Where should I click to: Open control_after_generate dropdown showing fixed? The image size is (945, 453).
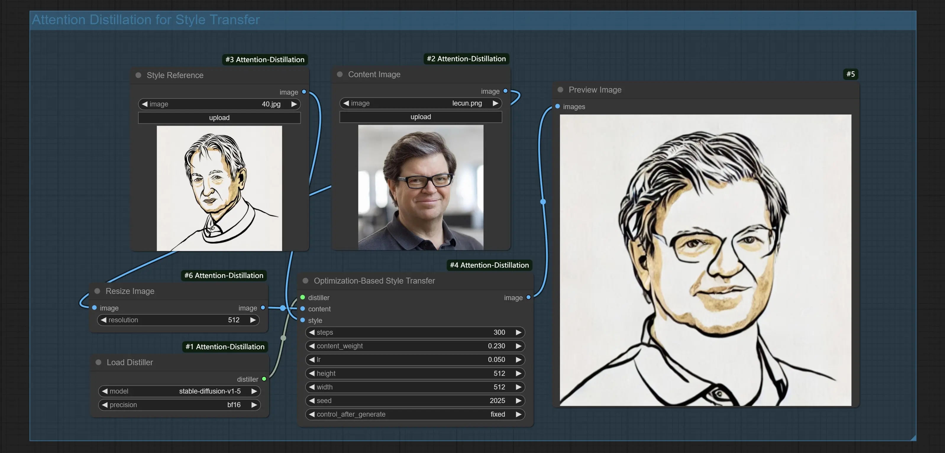coord(415,415)
